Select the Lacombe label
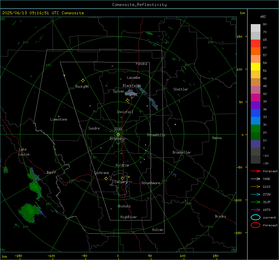 (x=134, y=78)
